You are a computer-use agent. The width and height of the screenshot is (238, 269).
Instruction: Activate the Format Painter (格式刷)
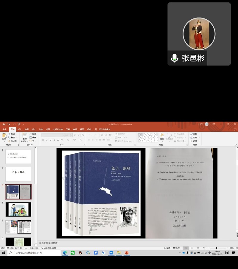13,141
